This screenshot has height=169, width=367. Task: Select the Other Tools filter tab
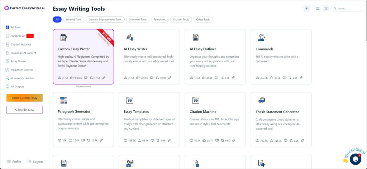coord(203,20)
